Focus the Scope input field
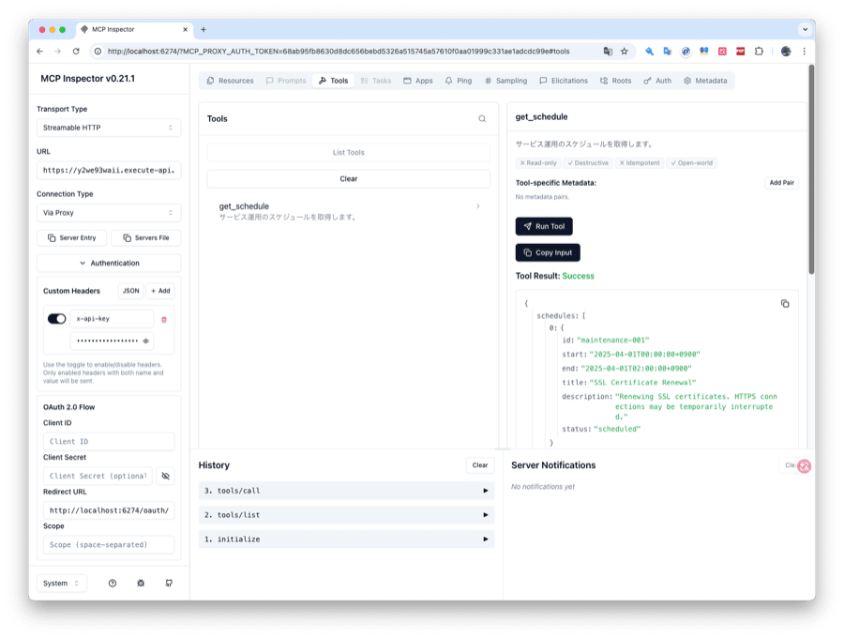844x638 pixels. tap(109, 545)
